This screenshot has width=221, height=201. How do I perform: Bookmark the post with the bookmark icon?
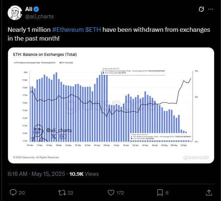[x=160, y=193]
